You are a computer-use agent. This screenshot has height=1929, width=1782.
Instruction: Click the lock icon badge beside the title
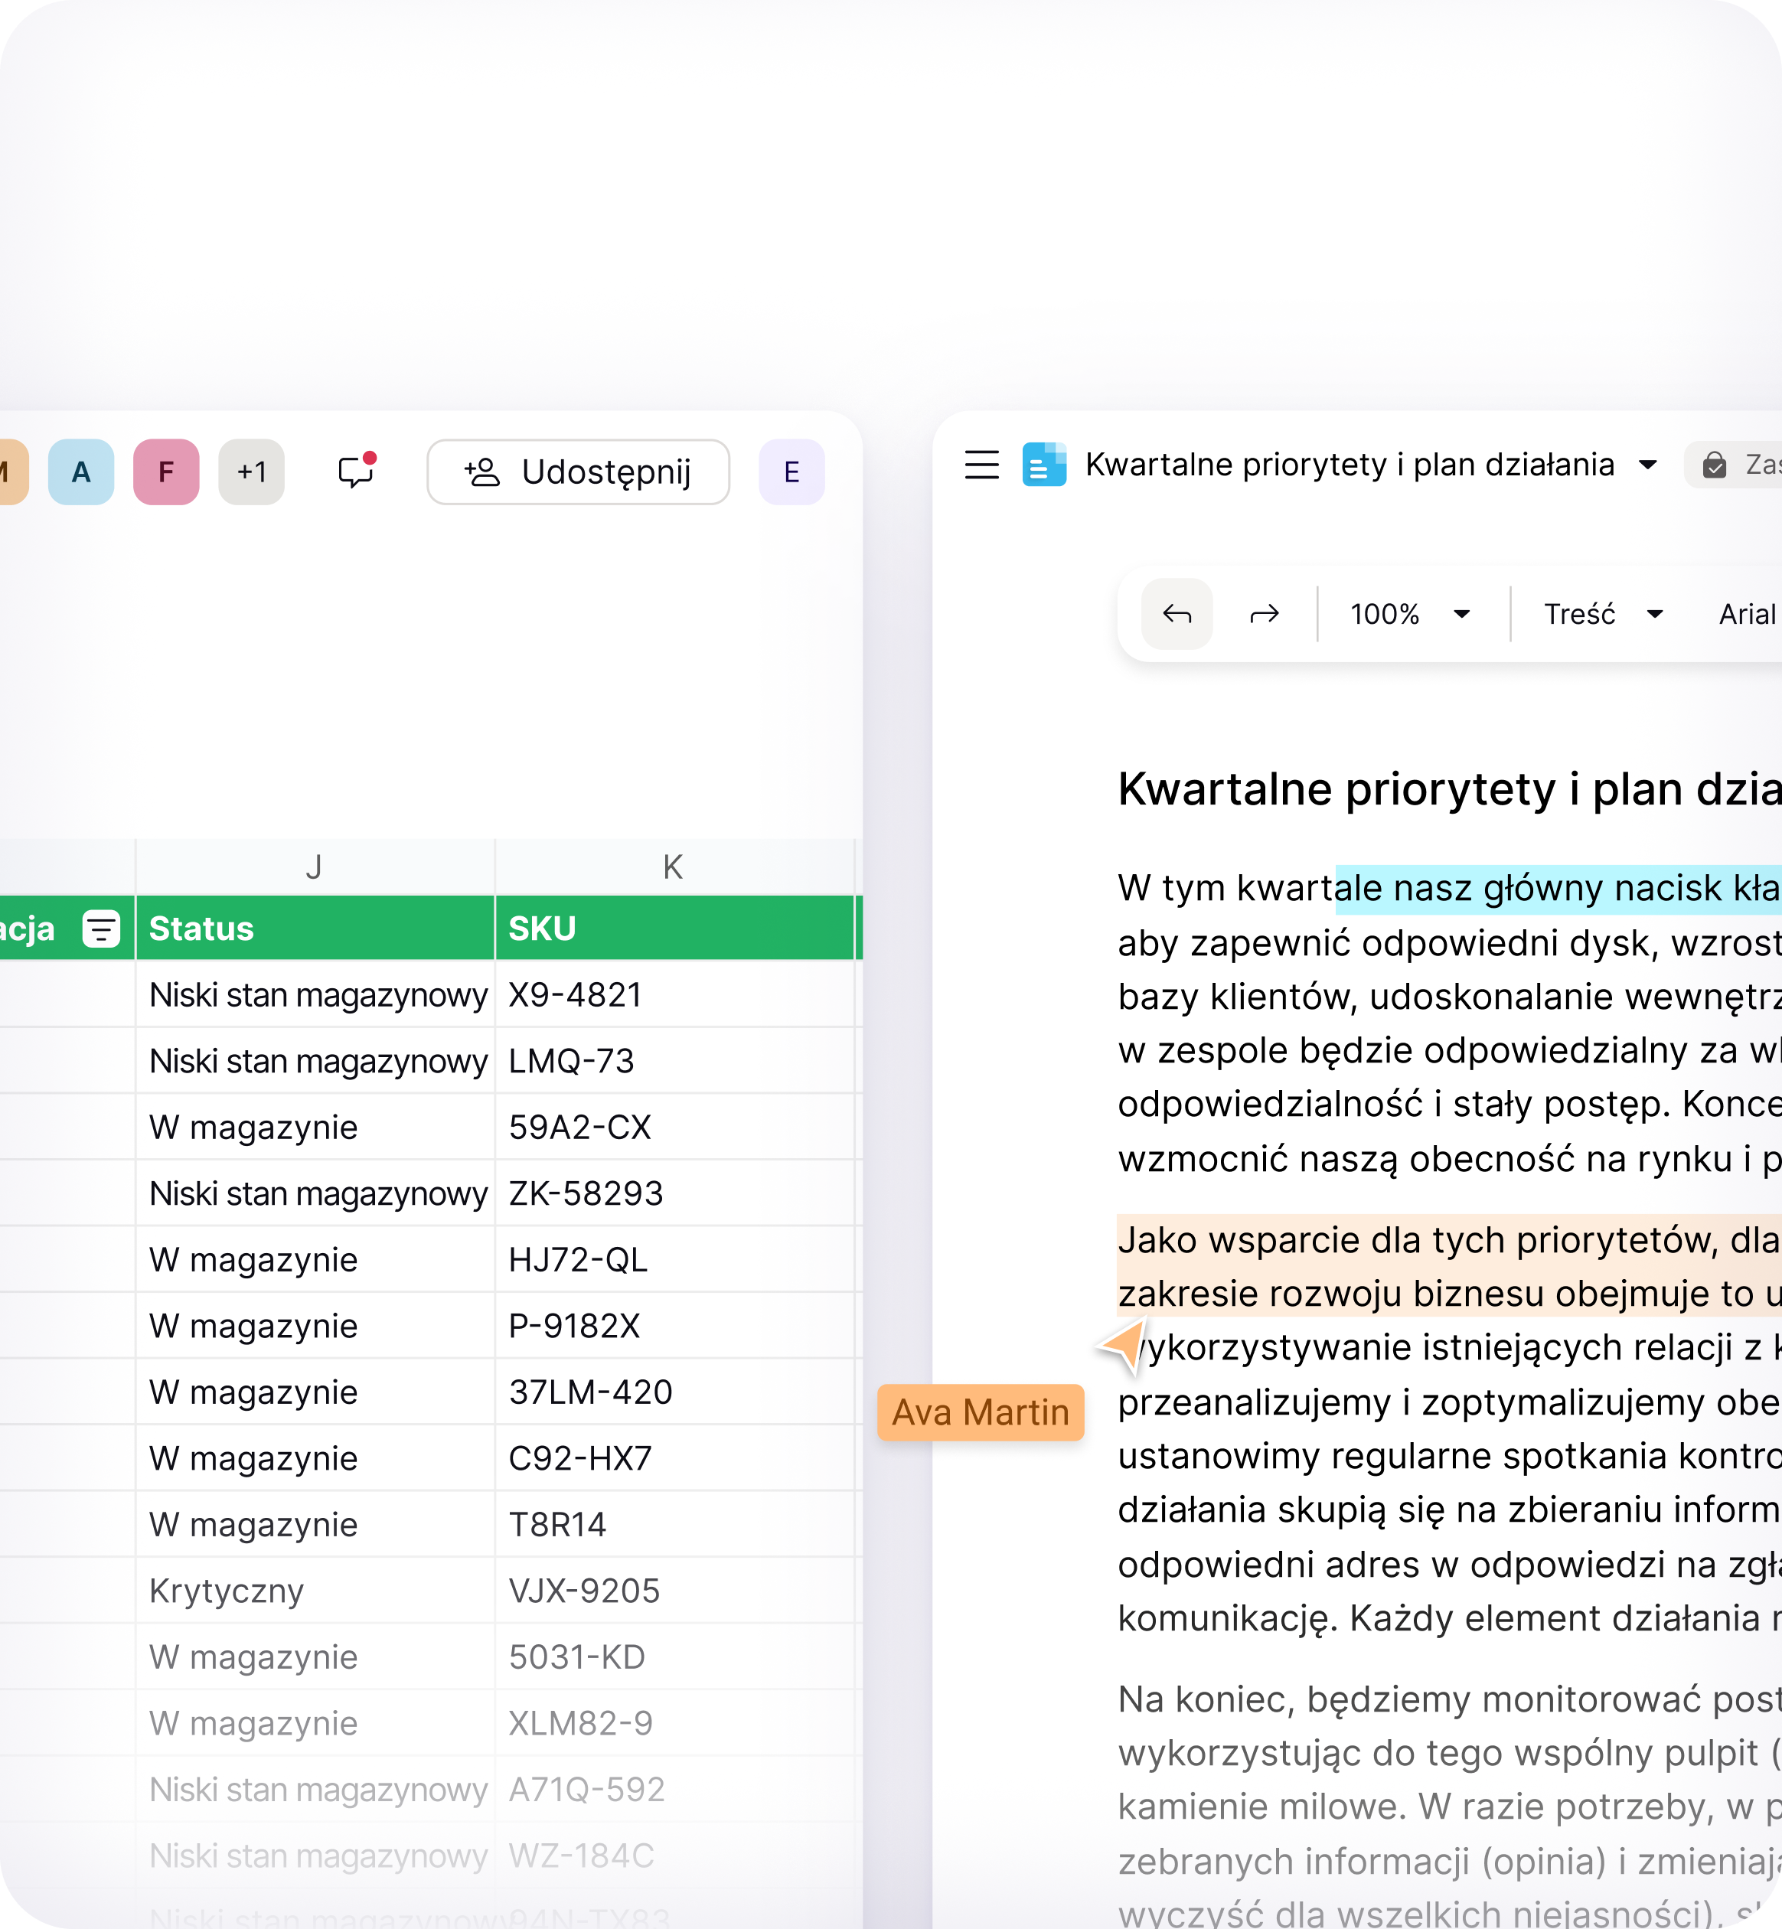click(x=1715, y=465)
